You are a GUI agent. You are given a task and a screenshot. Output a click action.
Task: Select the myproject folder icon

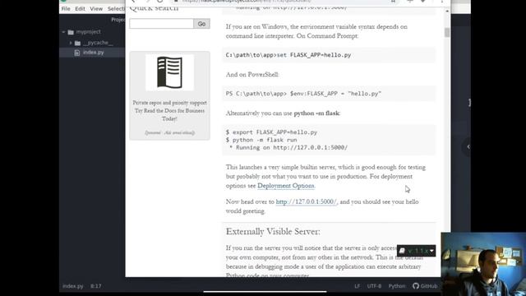point(71,32)
